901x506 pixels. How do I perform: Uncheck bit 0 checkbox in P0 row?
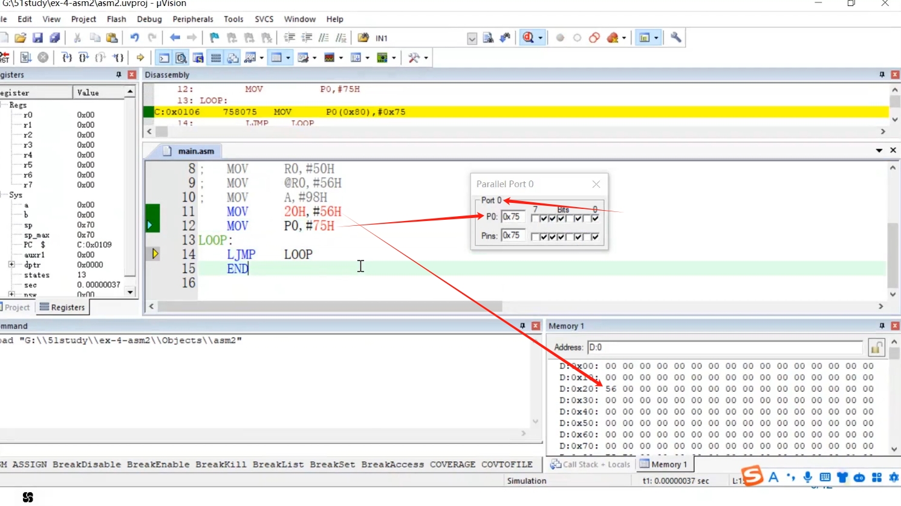coord(595,218)
